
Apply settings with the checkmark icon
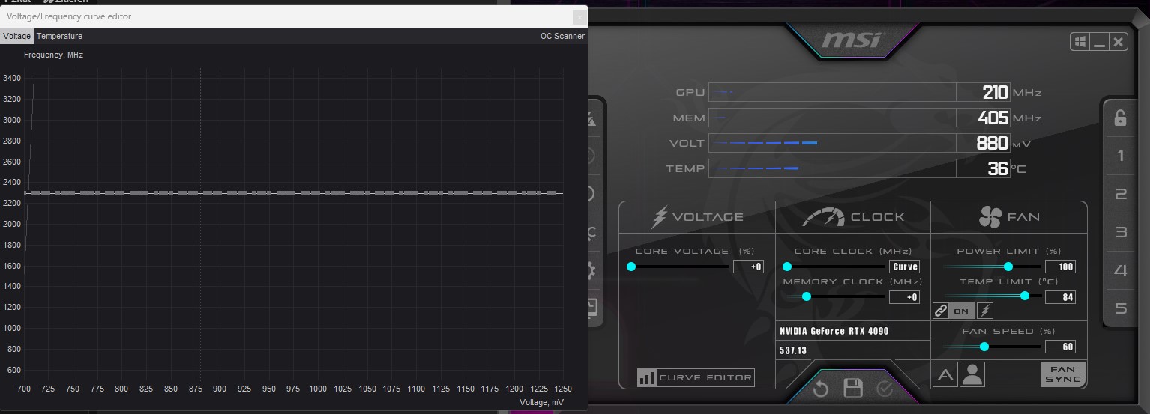[885, 389]
